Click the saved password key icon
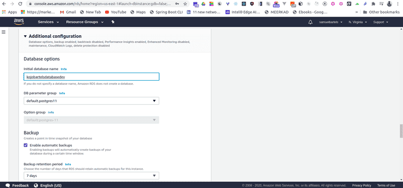403x188 pixels. 177,4
